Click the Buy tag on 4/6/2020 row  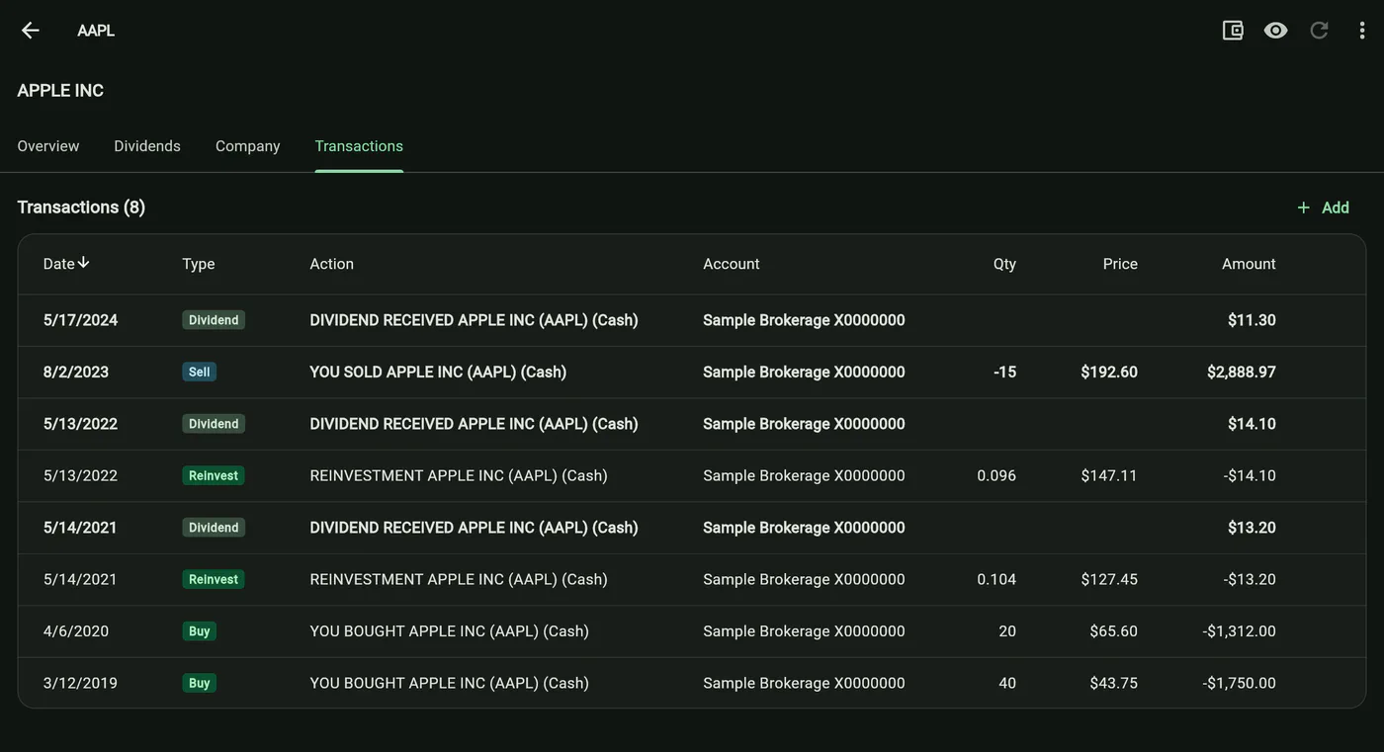(199, 631)
